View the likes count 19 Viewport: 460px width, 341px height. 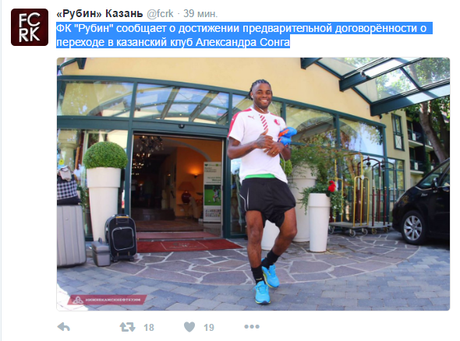pos(209,327)
